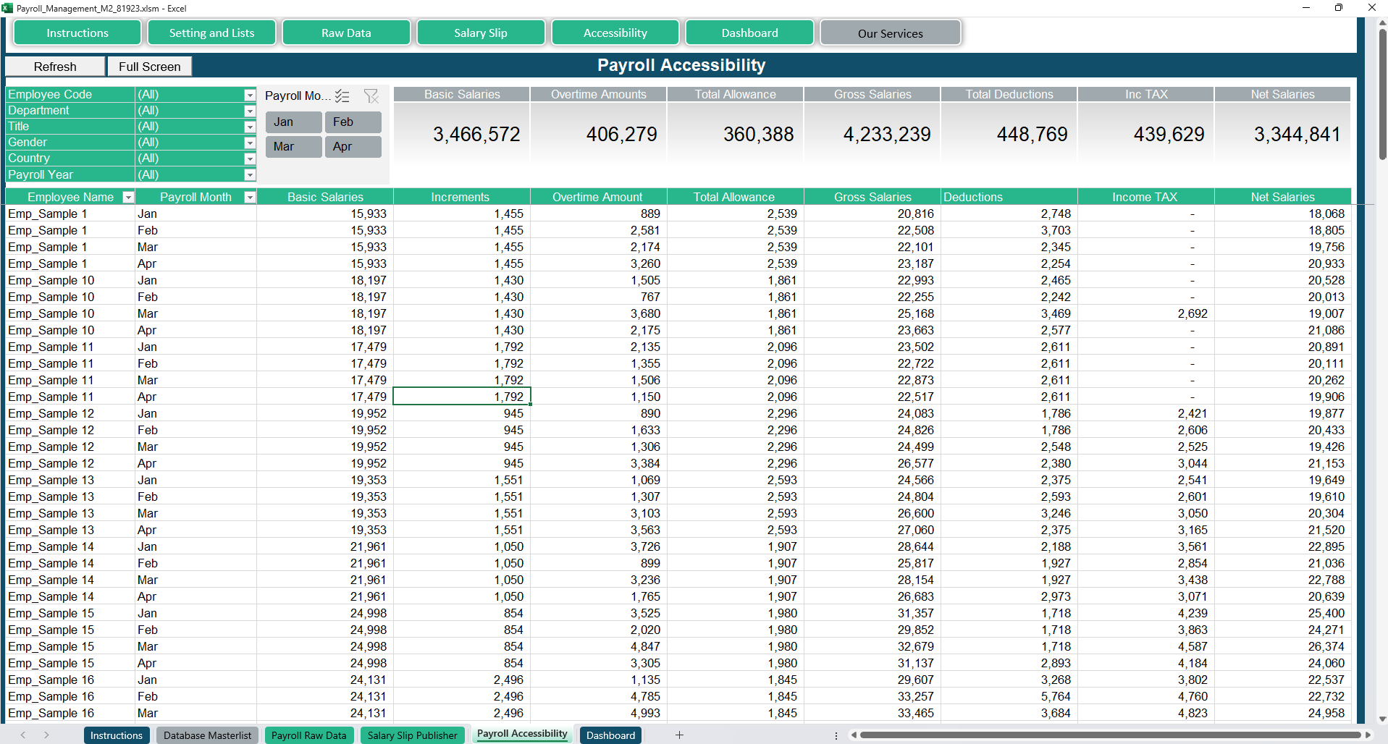
Task: Open the Payroll Month column filter
Action: click(250, 198)
